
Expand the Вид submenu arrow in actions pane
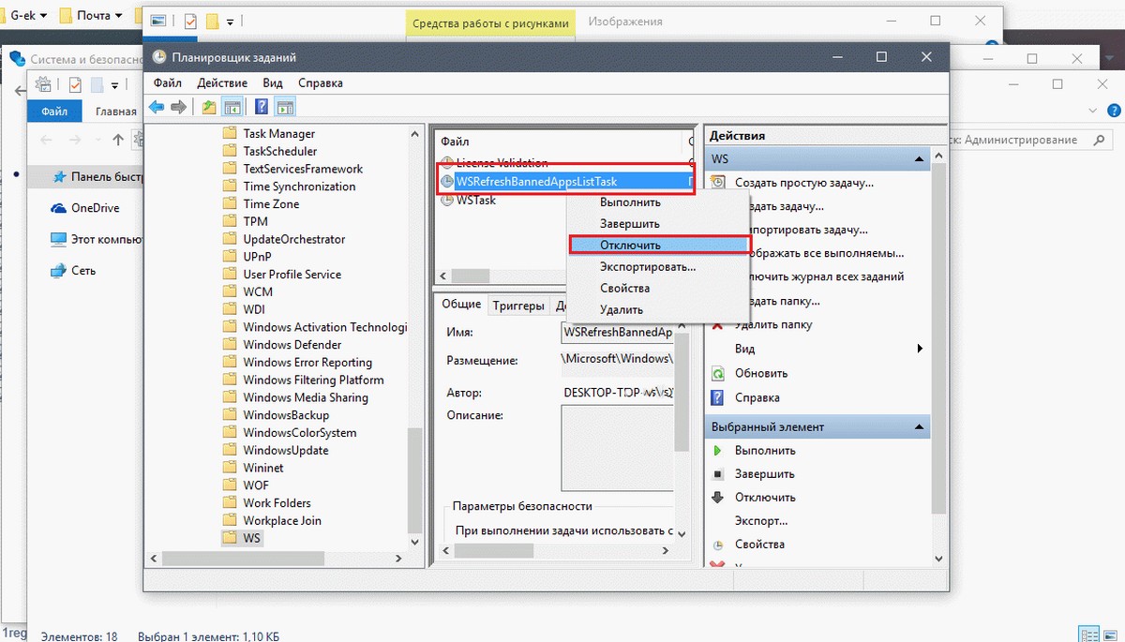920,349
